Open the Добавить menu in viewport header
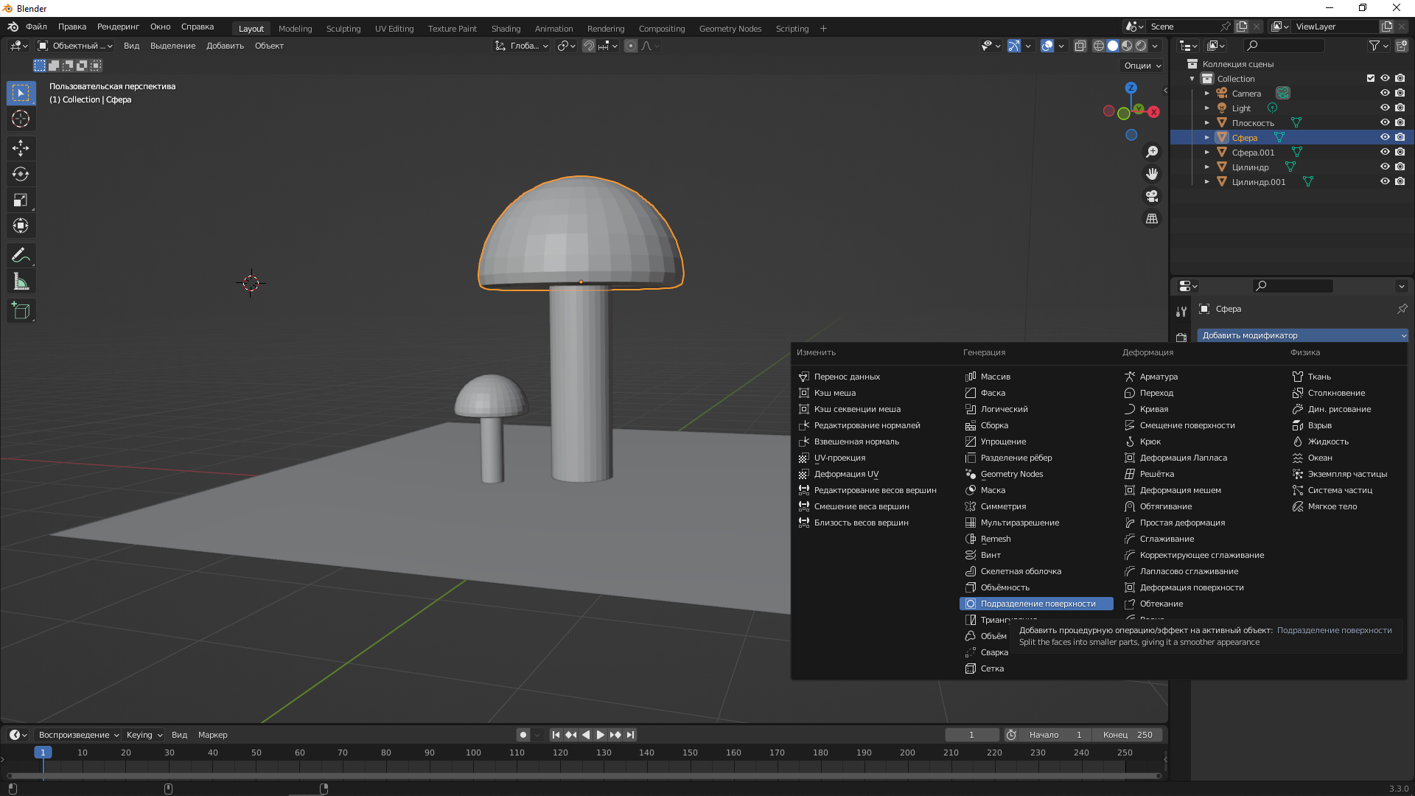 coord(225,46)
